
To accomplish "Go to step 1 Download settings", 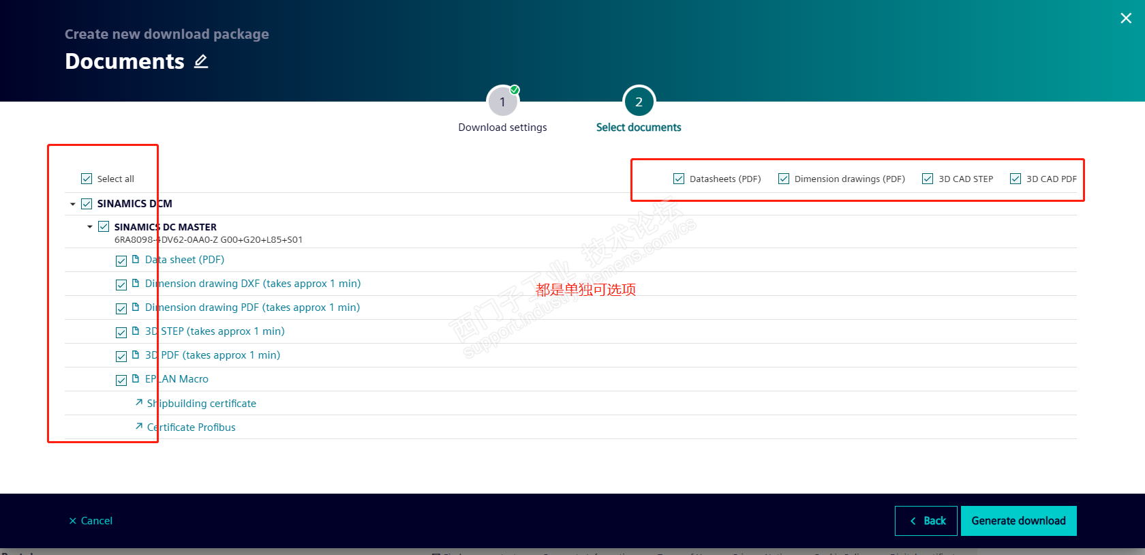I will (502, 102).
